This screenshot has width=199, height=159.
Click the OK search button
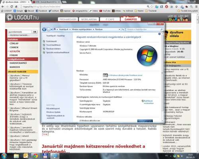click(x=35, y=32)
